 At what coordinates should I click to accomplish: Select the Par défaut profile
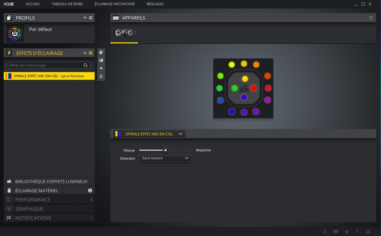(40, 30)
